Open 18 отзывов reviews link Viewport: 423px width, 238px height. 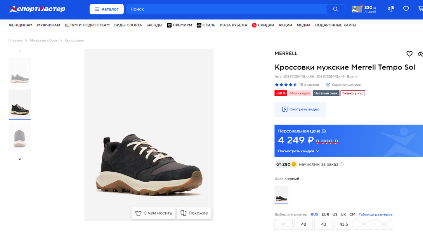(309, 85)
